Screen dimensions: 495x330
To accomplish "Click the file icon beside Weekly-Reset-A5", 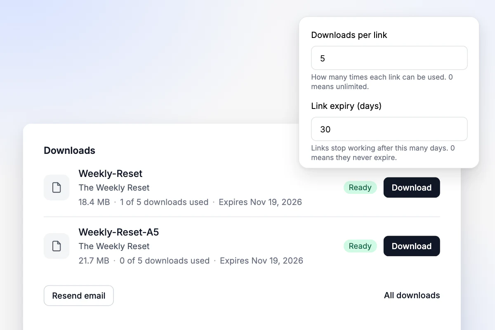I will tap(57, 246).
